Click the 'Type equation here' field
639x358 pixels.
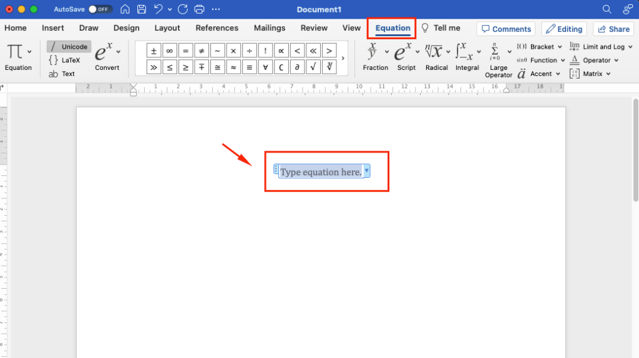coord(321,172)
